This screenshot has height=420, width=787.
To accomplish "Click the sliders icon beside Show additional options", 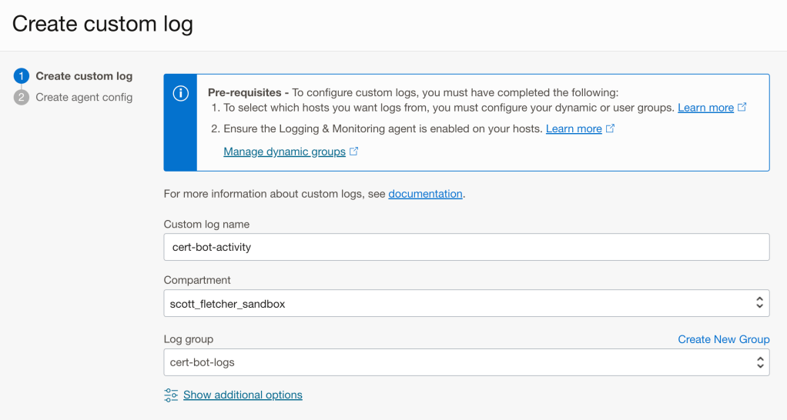I will click(171, 395).
